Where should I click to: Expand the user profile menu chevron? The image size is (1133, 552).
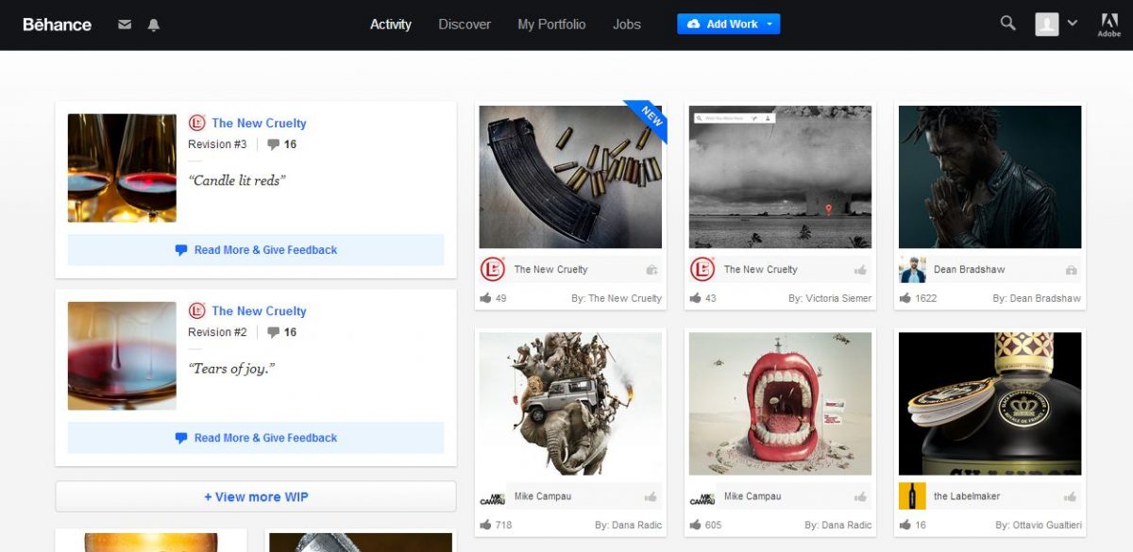pos(1072,24)
